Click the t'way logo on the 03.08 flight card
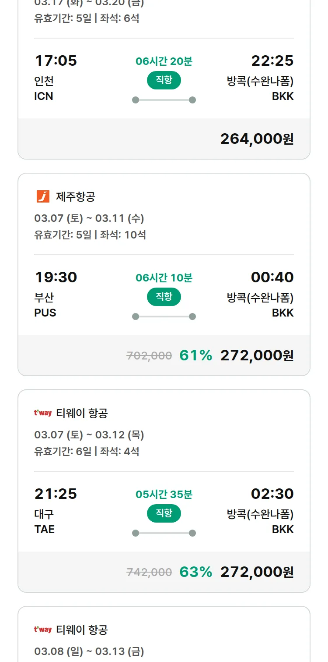Image resolution: width=328 pixels, height=662 pixels. click(43, 630)
